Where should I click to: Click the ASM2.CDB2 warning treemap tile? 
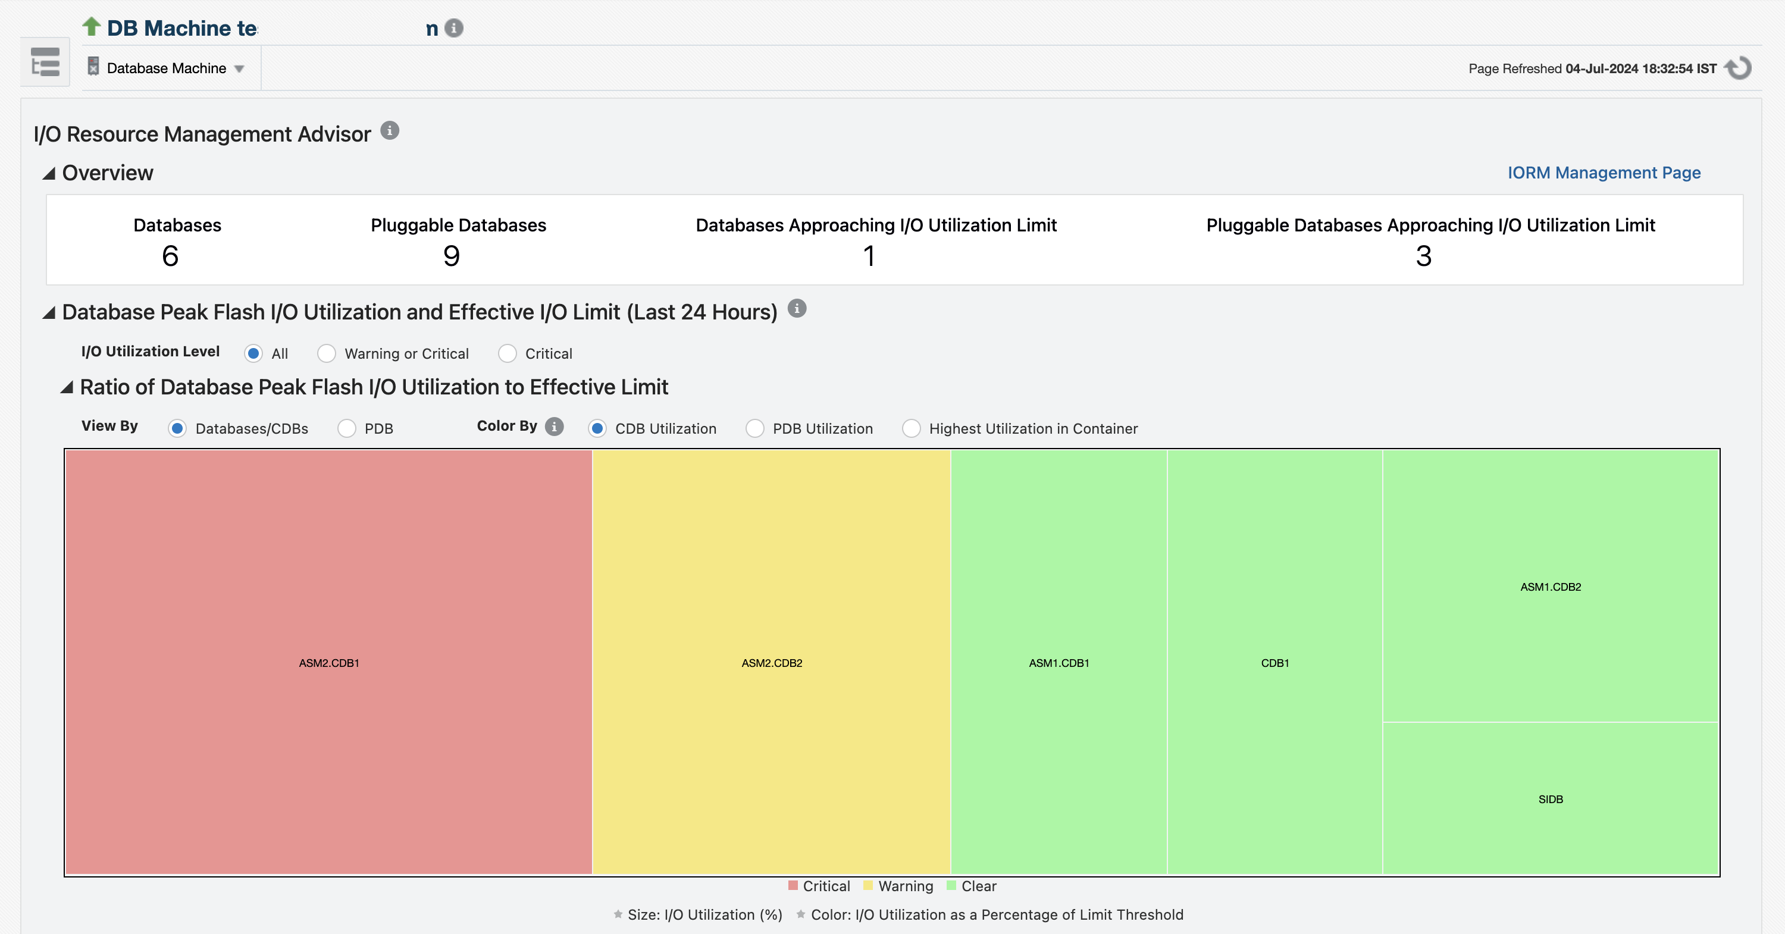pos(771,662)
